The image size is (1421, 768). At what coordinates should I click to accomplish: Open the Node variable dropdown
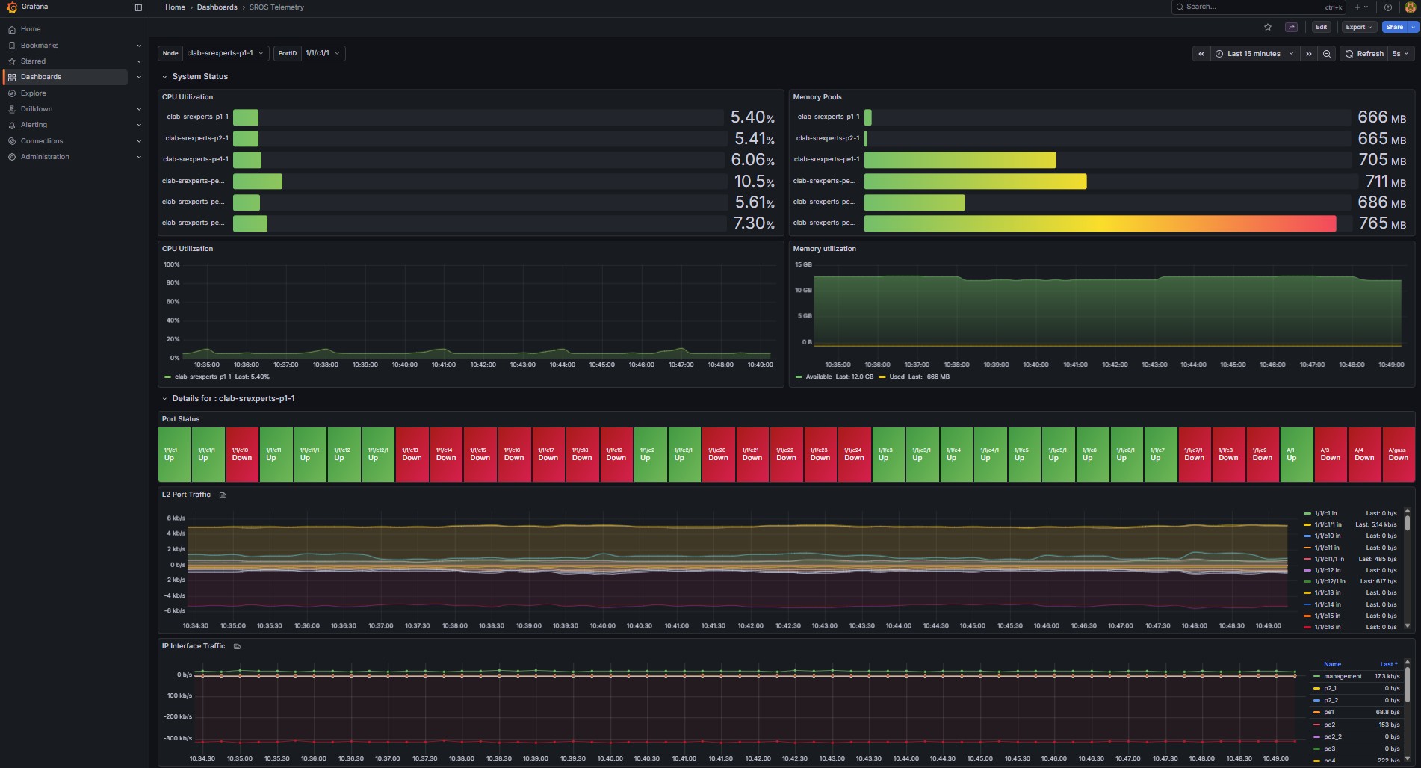click(226, 53)
